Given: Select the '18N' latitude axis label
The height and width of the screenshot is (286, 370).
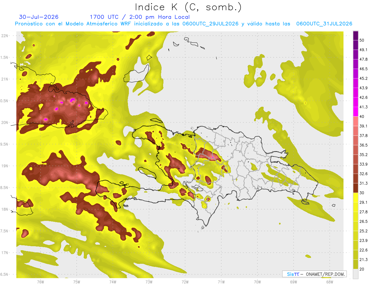Looking at the screenshot, I should [5, 209].
